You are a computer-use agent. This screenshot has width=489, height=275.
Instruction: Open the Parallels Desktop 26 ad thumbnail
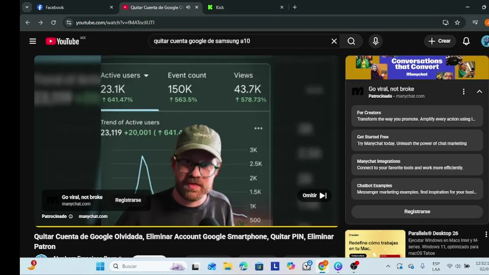(375, 244)
